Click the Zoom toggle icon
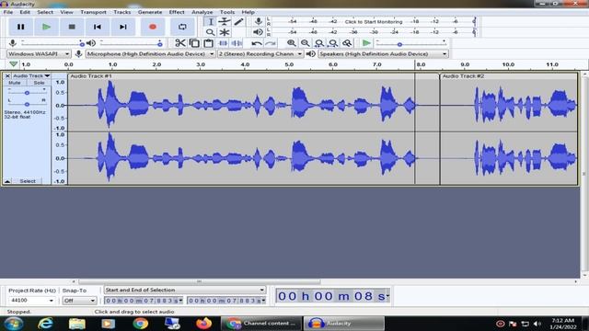The width and height of the screenshot is (589, 331). (x=347, y=43)
